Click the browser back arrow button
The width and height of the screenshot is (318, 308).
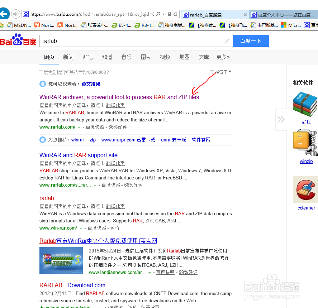pyautogui.click(x=4, y=14)
